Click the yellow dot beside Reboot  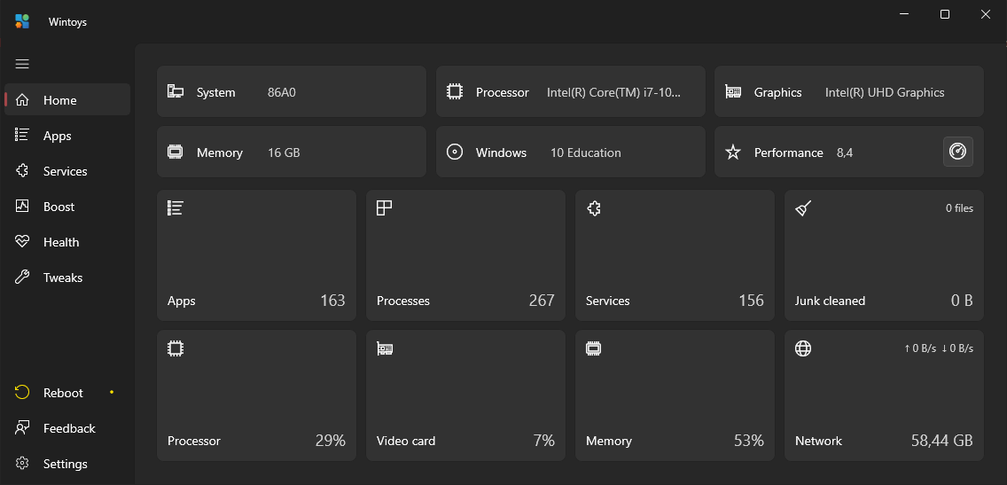tap(111, 392)
